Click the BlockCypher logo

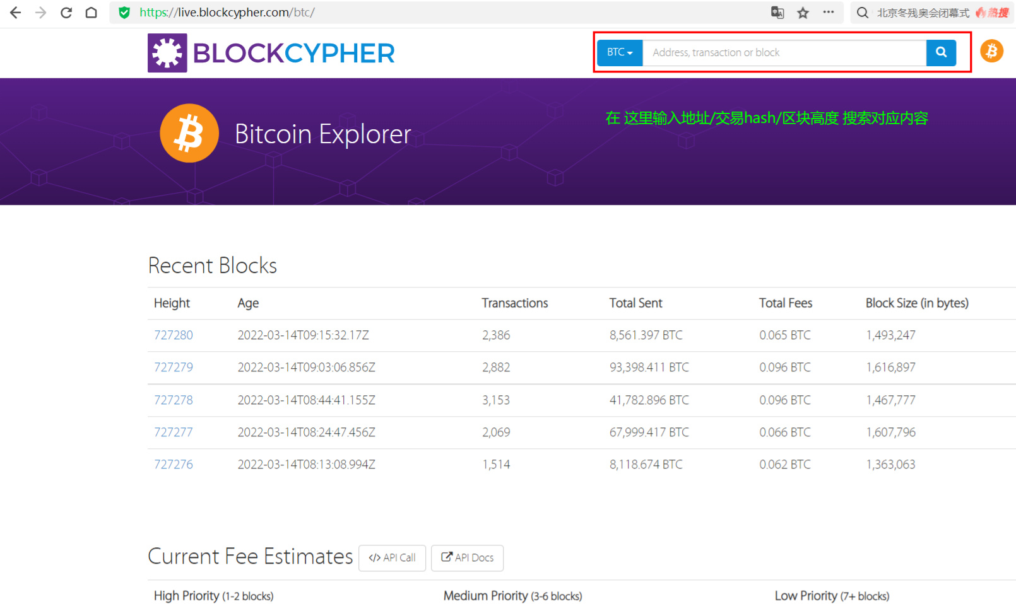271,53
